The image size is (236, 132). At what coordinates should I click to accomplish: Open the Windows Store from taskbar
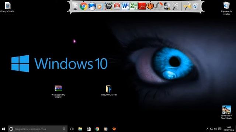[89, 129]
